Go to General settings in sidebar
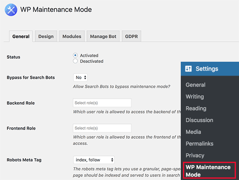The height and width of the screenshot is (180, 239). 196,85
